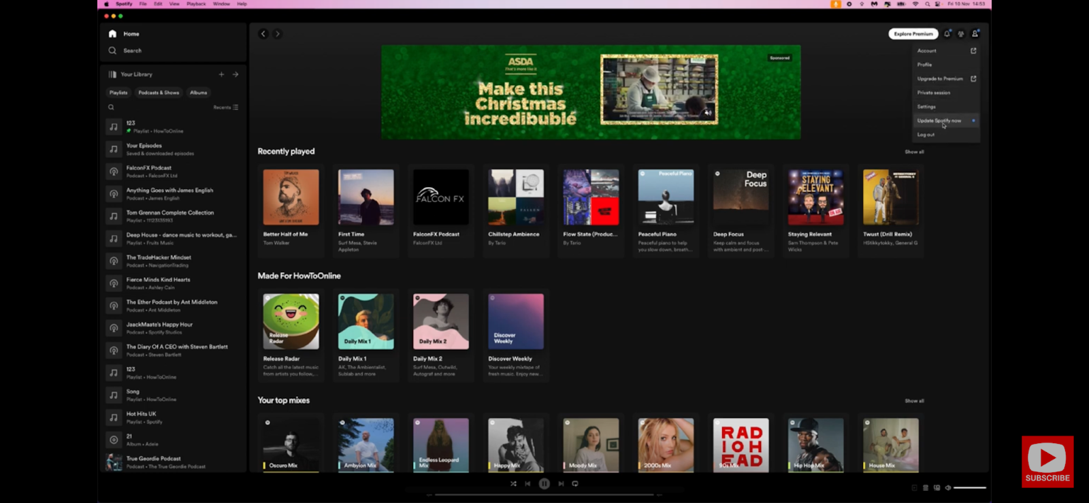
Task: Adjust the volume slider
Action: 970,488
